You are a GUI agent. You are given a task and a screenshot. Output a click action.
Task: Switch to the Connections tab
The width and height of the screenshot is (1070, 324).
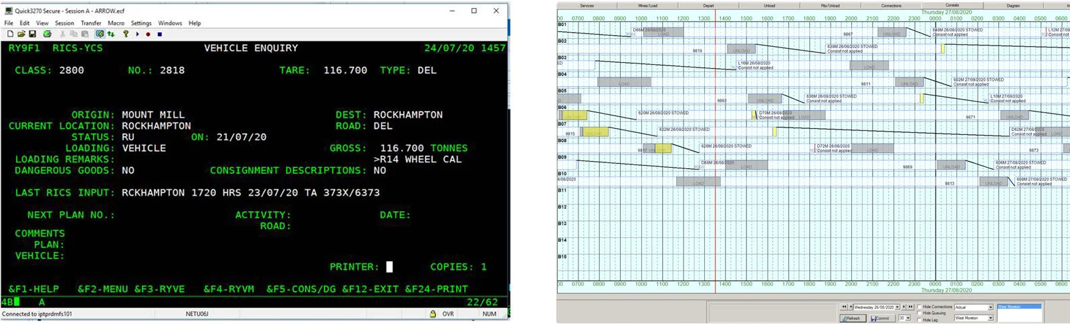point(891,5)
